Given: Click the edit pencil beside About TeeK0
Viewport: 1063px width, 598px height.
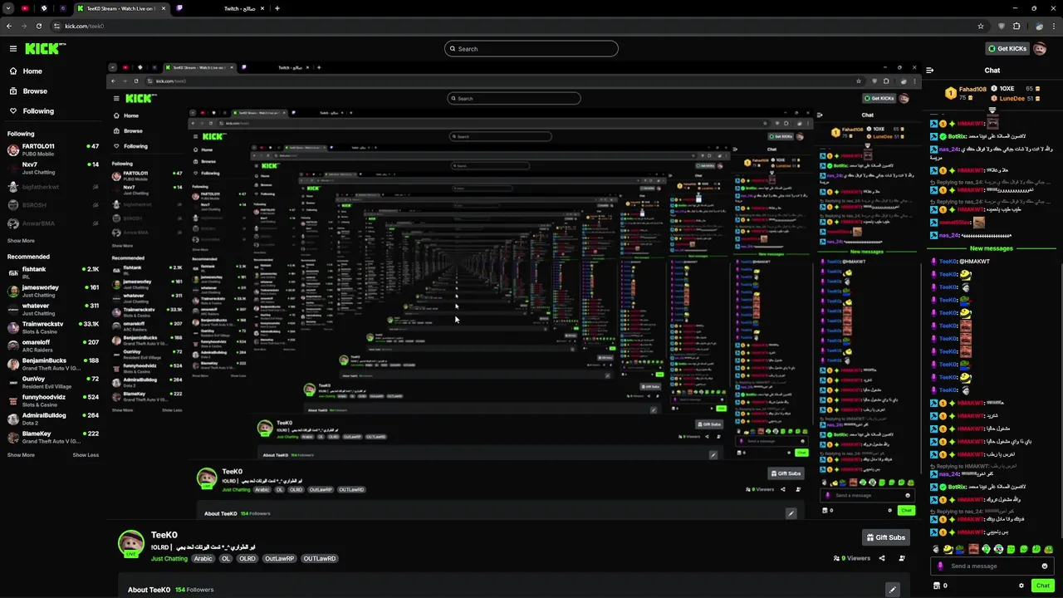Looking at the screenshot, I should [893, 590].
